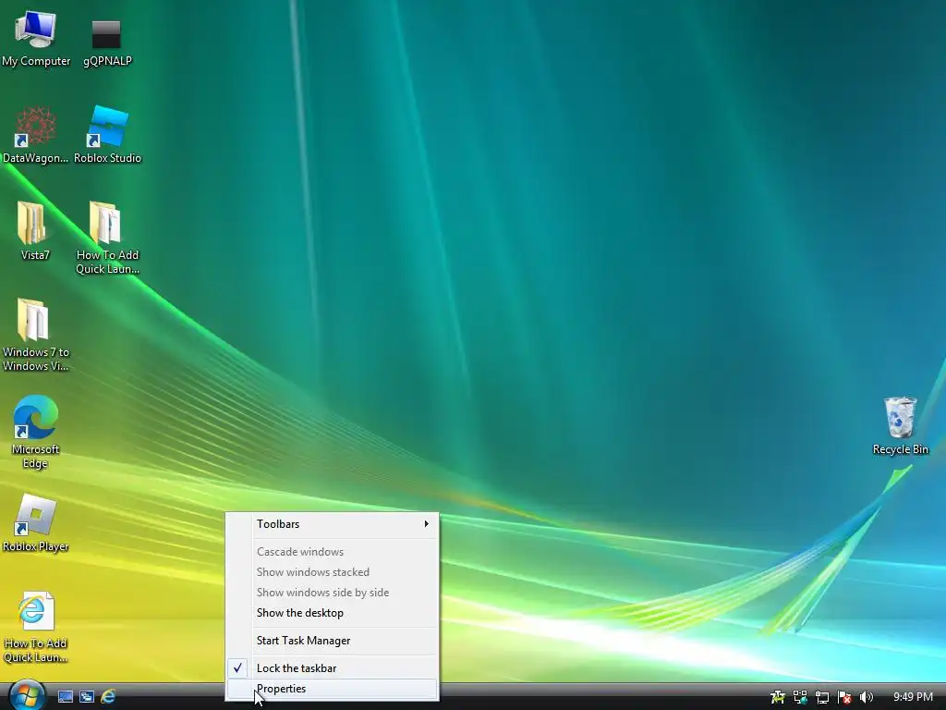This screenshot has height=710, width=946.
Task: Click the grayed Cascade windows entry
Action: pyautogui.click(x=332, y=551)
